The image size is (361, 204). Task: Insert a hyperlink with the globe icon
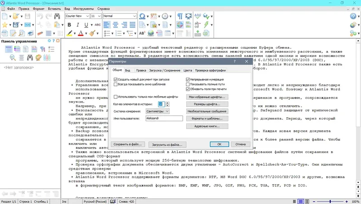[x=151, y=33]
